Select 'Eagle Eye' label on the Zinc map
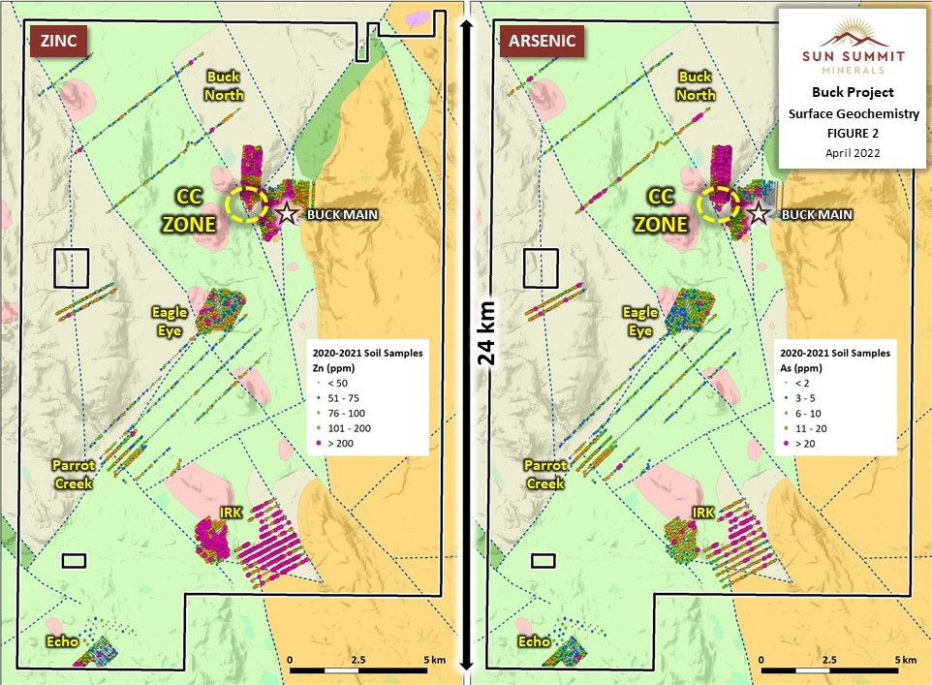Screen dimensions: 932x685 tap(170, 321)
